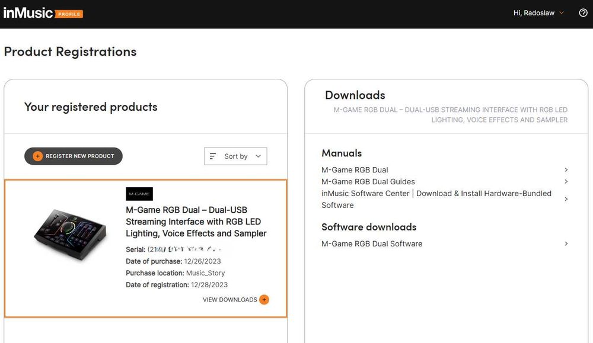Click the View Downloads link
Screen dimensions: 593x343
[229, 300]
